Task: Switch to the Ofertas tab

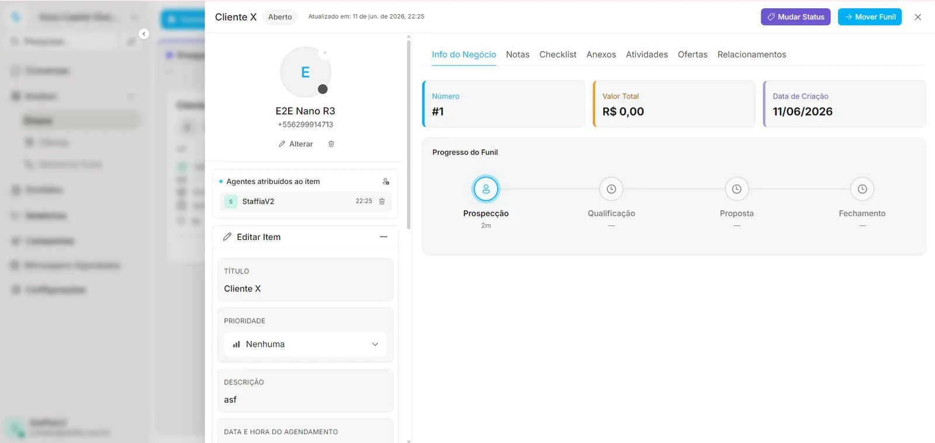Action: pyautogui.click(x=692, y=54)
